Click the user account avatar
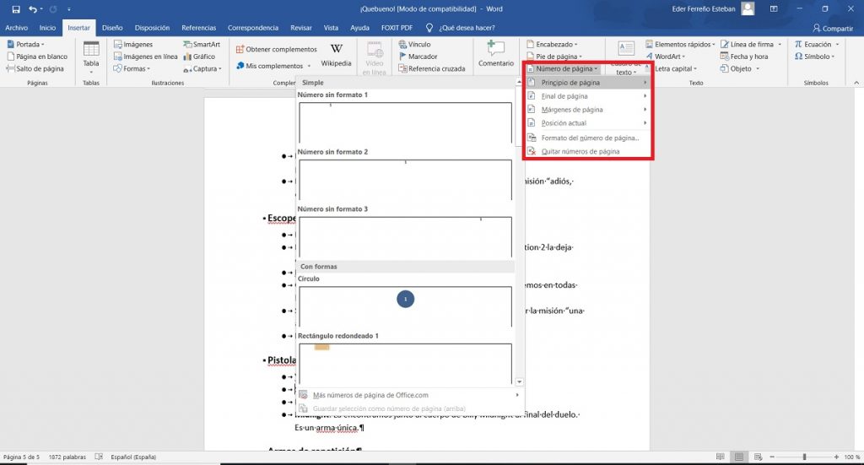 pos(748,8)
